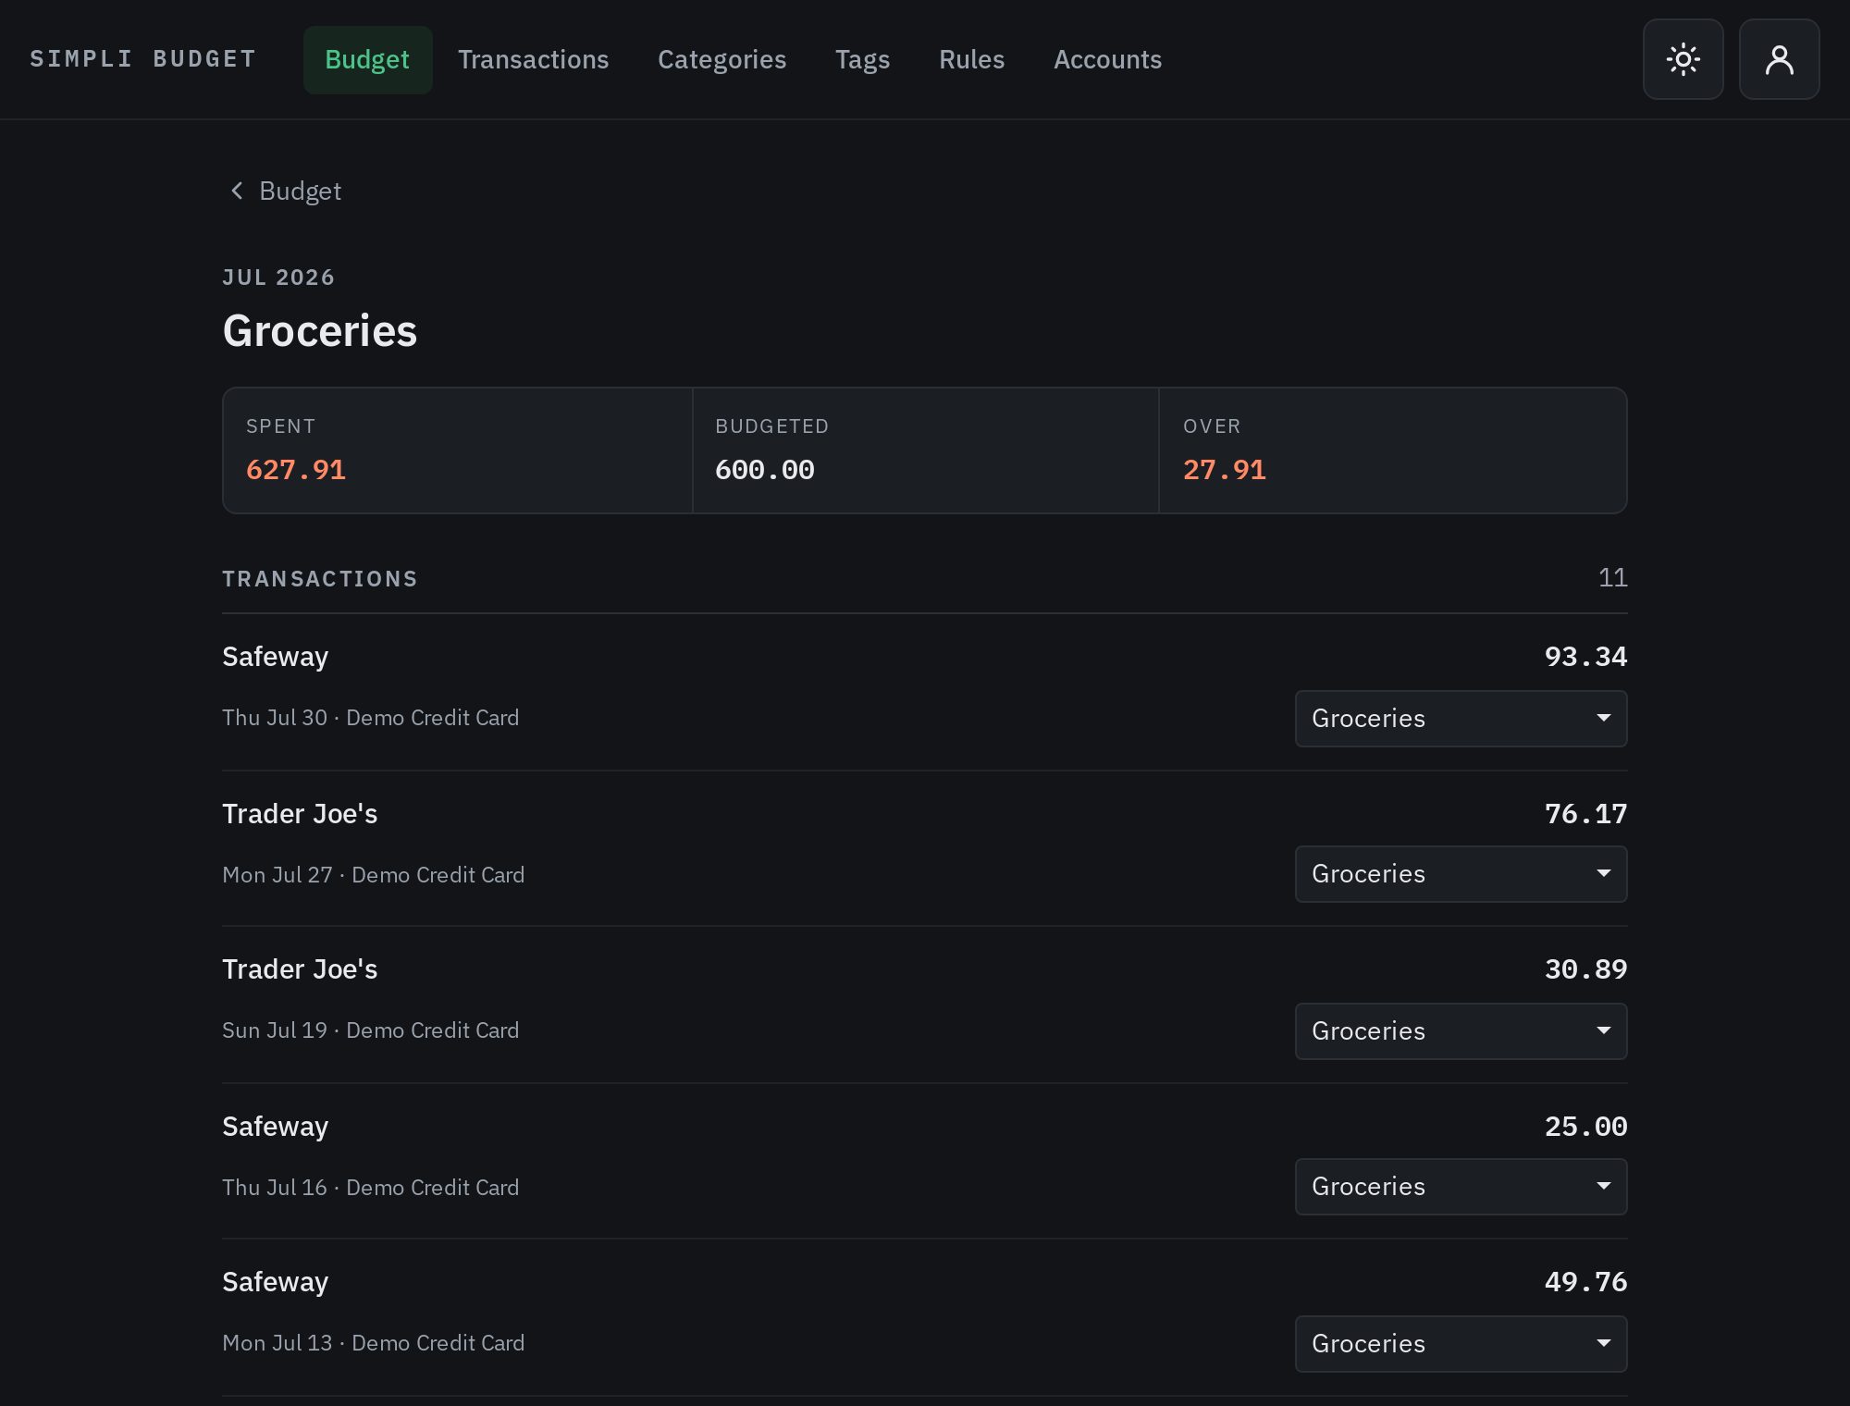The image size is (1850, 1406).
Task: Open the Tags tab
Action: pyautogui.click(x=862, y=59)
